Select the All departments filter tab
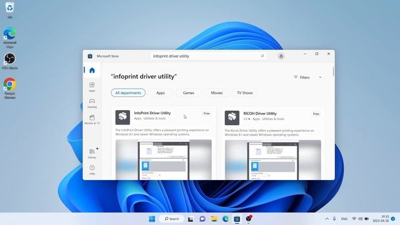This screenshot has width=400, height=225. pyautogui.click(x=128, y=93)
